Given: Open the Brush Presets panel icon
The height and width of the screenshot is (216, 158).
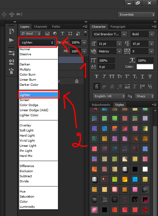Looking at the screenshot, I should [11, 53].
